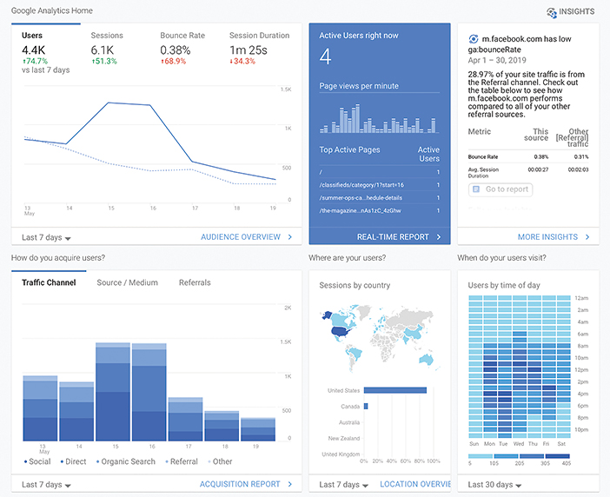Click the Real-Time Report arrow chevron

pos(439,236)
